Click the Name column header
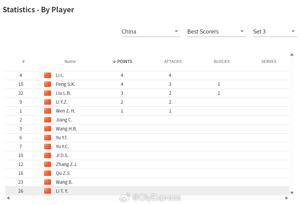 click(x=70, y=62)
